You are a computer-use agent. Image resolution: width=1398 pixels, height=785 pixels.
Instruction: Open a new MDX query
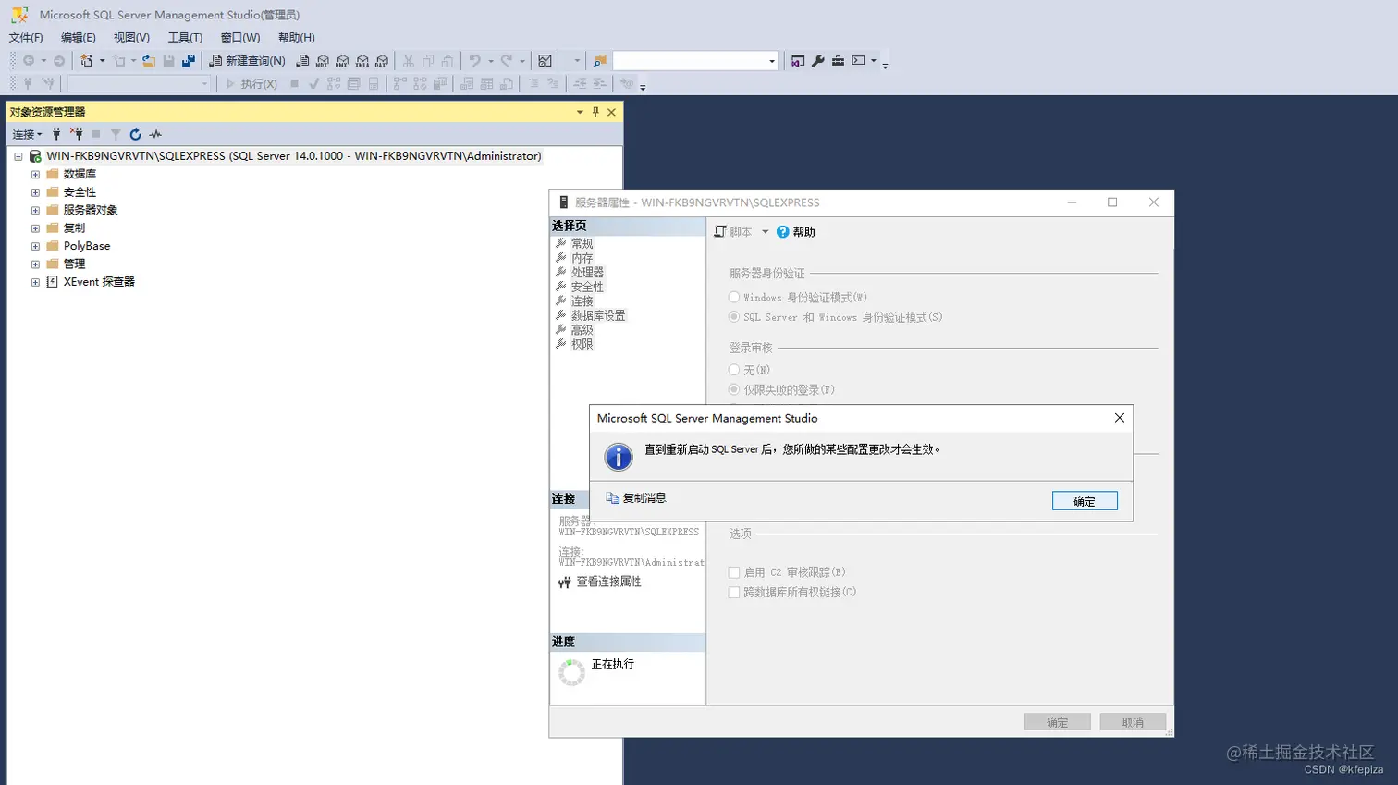coord(322,61)
